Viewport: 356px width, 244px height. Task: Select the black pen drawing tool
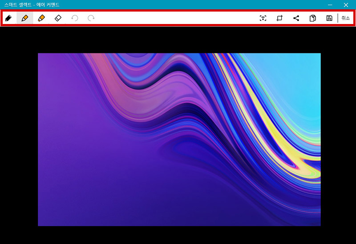coord(8,18)
